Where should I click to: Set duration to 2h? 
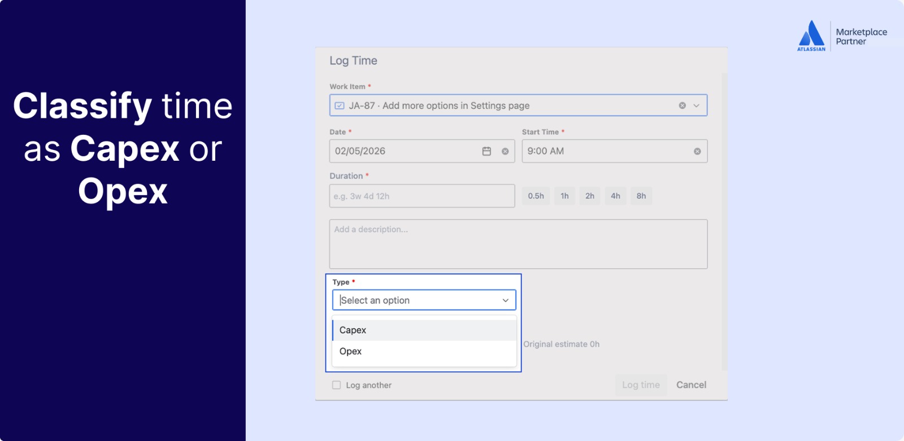click(590, 196)
